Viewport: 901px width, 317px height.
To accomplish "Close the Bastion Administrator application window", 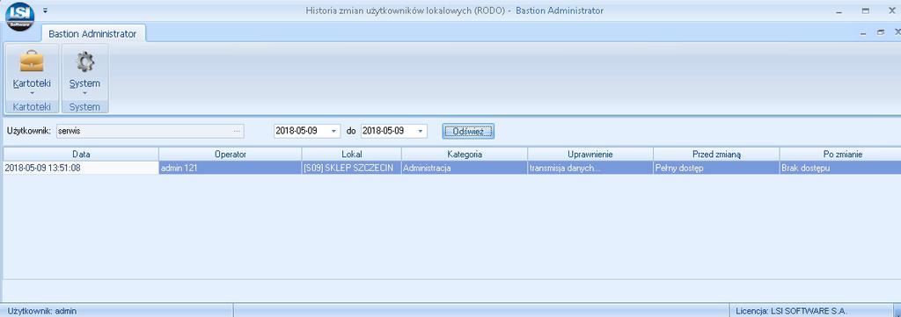I will (x=892, y=11).
